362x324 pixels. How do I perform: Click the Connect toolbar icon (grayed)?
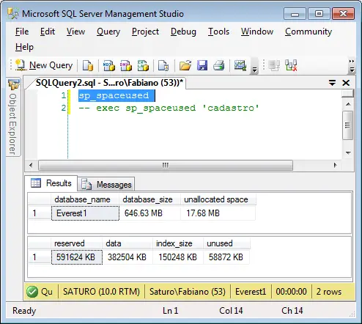274,65
